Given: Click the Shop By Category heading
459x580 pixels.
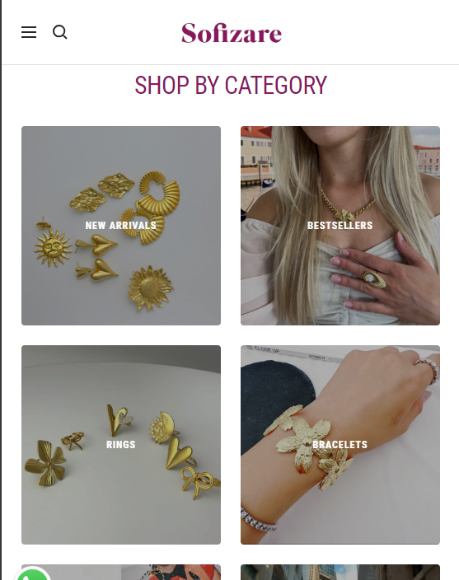Looking at the screenshot, I should [231, 85].
